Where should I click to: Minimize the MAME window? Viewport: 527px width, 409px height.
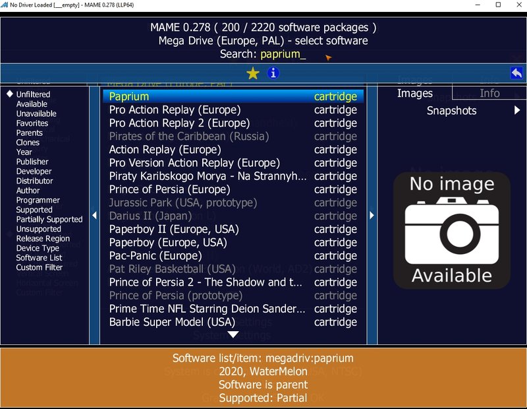point(478,5)
